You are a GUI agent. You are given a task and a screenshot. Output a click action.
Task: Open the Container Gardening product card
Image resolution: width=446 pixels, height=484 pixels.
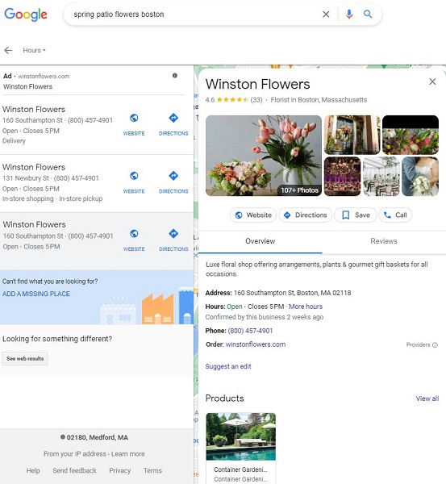pos(241,449)
